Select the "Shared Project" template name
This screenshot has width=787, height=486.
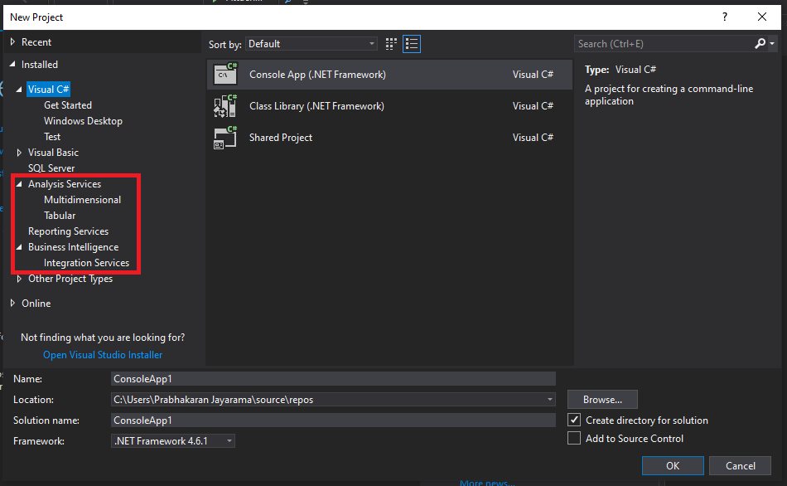281,137
